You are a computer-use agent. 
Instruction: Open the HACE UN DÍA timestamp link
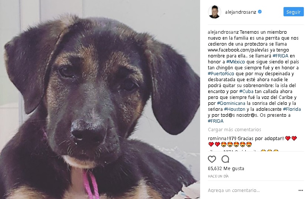point(218,176)
